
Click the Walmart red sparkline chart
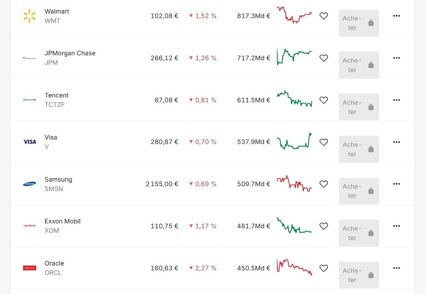tap(294, 15)
